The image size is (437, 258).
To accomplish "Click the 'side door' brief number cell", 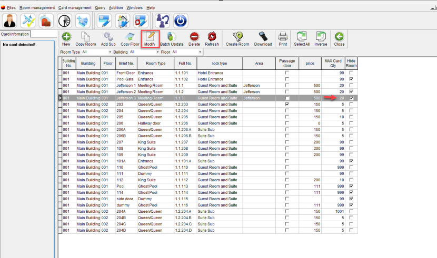I will 126,199.
